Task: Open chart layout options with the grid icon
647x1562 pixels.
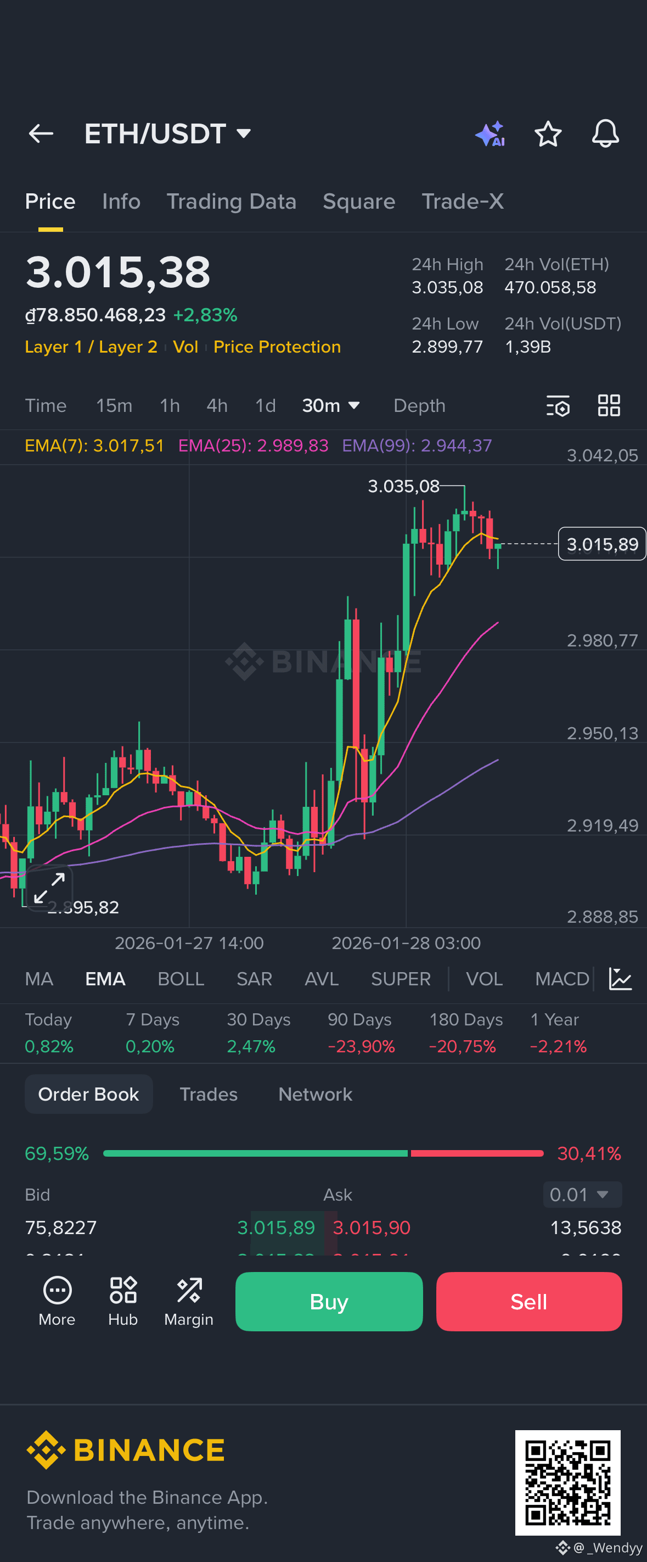Action: (x=610, y=406)
